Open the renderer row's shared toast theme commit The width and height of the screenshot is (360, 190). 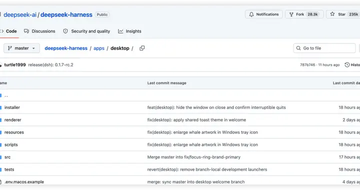point(196,120)
